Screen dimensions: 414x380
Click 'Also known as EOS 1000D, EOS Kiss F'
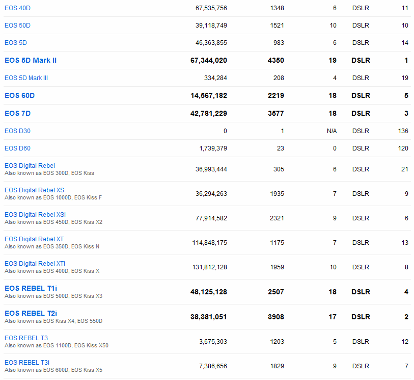coord(53,197)
